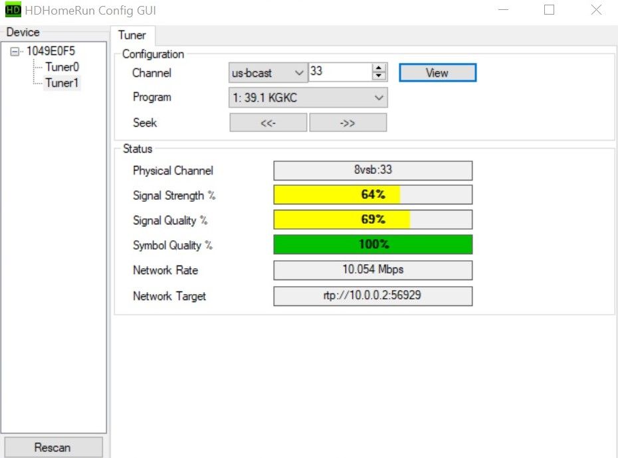Open the Program dropdown showing 39.1 KGKC
The width and height of the screenshot is (618, 458).
coord(308,98)
